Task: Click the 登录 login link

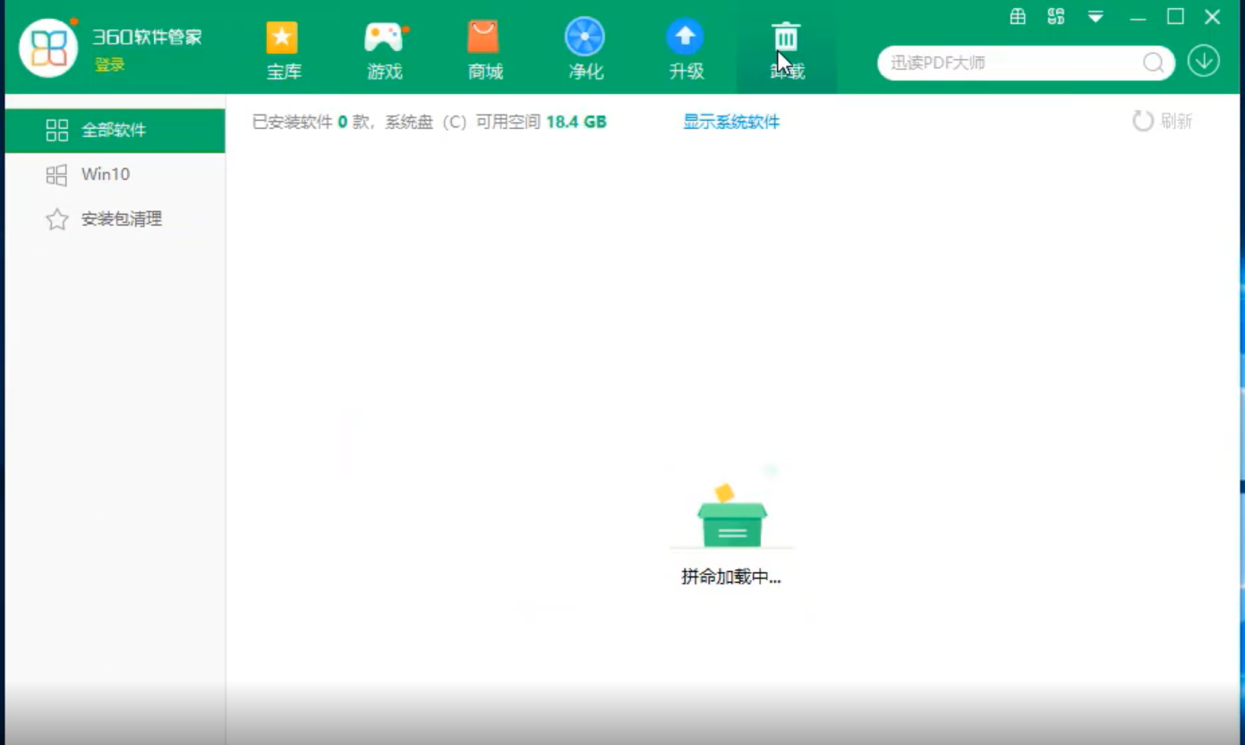Action: pos(111,64)
